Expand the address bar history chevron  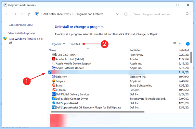pyautogui.click(x=118, y=14)
